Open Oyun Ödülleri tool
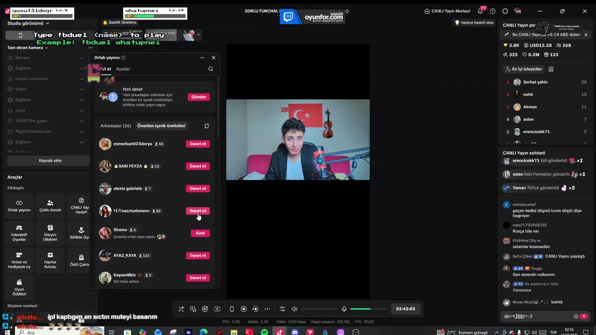Image resolution: width=596 pixels, height=335 pixels. pos(19,288)
